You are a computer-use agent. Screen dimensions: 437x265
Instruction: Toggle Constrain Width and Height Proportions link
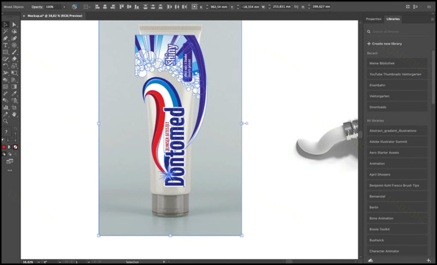pos(296,7)
